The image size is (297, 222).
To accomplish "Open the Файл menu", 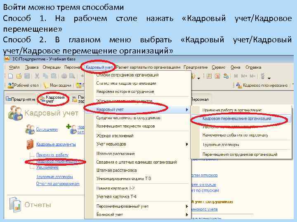I will click(x=14, y=67).
